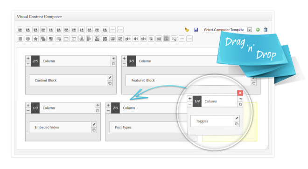Click the round clock element icon
The image size is (308, 169).
[28, 39]
